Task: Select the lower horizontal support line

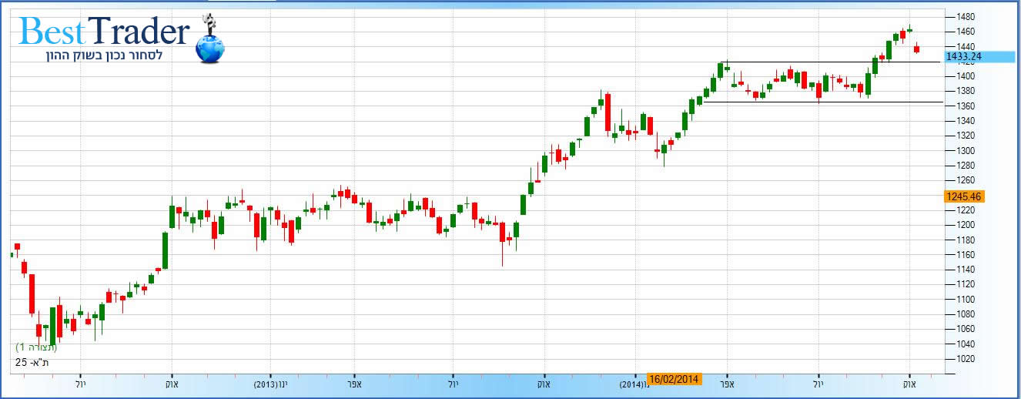Action: [x=832, y=102]
